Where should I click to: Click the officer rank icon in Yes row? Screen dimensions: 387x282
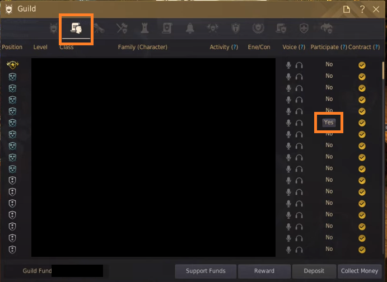coord(12,123)
